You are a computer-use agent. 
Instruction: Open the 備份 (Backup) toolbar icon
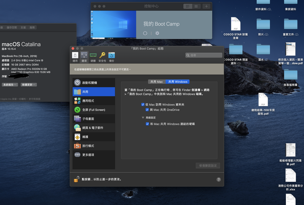tap(111, 57)
